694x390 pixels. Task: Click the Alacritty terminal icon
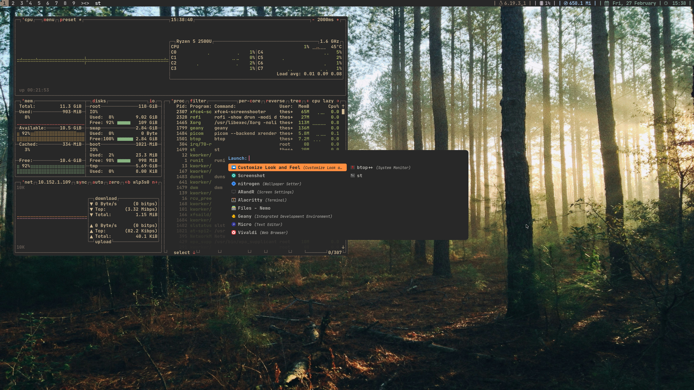[x=233, y=200]
